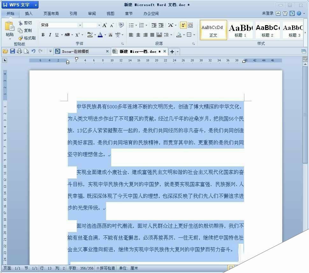The height and width of the screenshot is (273, 309).
Task: Click the vertical scrollbar thumb
Action: coord(305,115)
